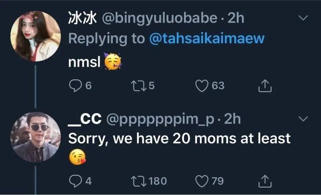The width and height of the screenshot is (321, 195).
Task: Open the @tahsaikaimaew profile link
Action: tap(207, 39)
